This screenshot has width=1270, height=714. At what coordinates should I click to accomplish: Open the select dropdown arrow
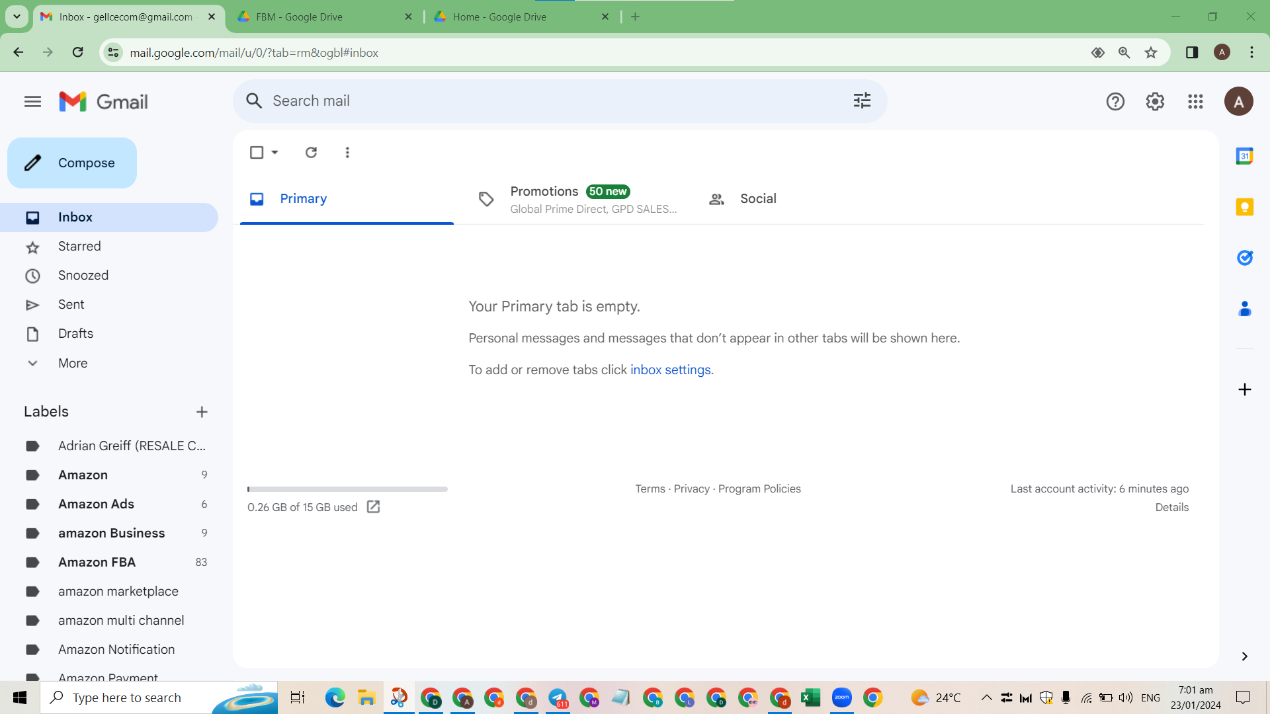coord(275,152)
